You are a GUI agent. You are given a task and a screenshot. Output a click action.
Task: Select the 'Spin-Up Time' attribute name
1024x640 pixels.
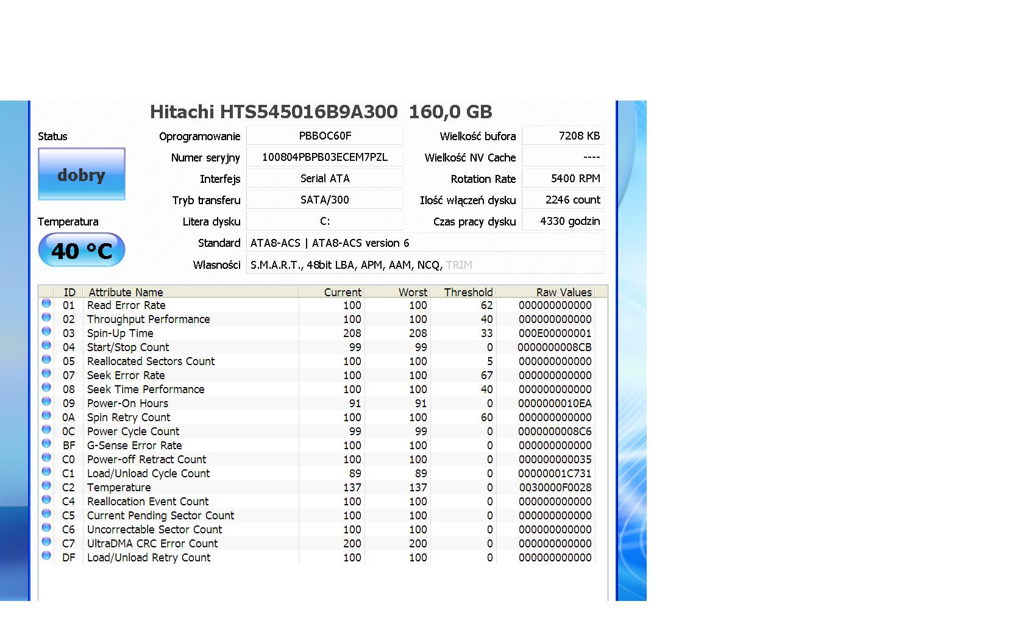point(120,333)
